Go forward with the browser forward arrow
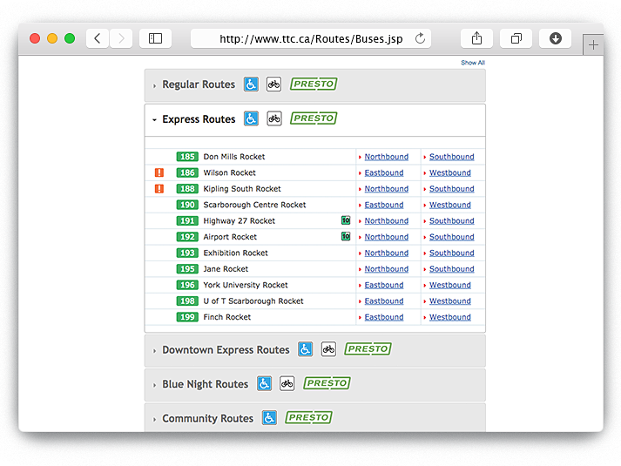The image size is (621, 466). pos(121,38)
